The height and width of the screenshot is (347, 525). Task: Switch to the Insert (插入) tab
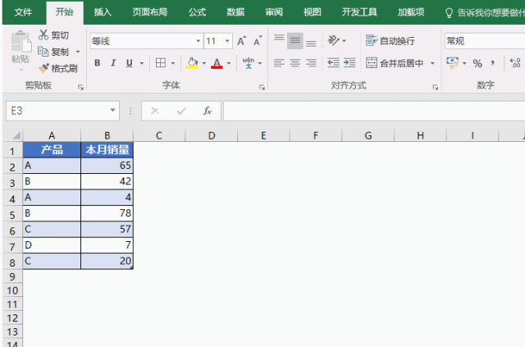(103, 12)
